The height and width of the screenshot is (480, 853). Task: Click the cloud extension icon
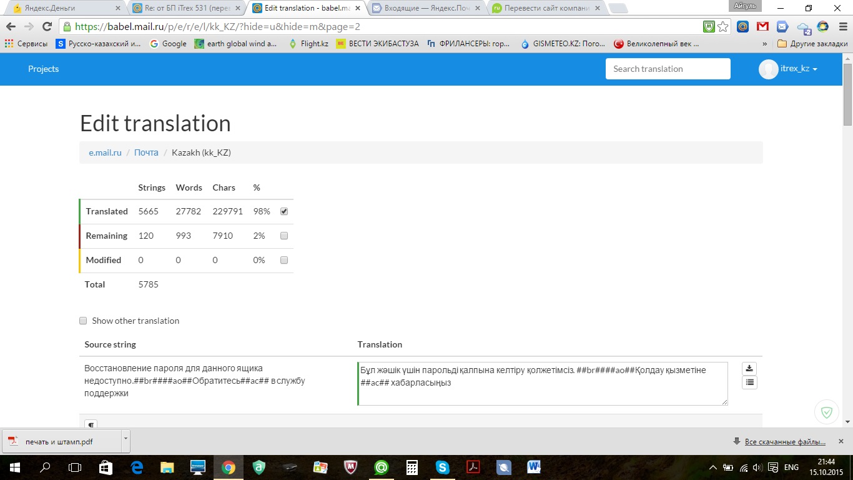(804, 27)
